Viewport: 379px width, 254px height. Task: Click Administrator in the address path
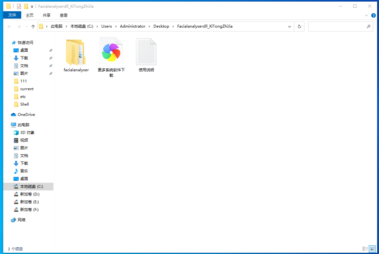133,26
